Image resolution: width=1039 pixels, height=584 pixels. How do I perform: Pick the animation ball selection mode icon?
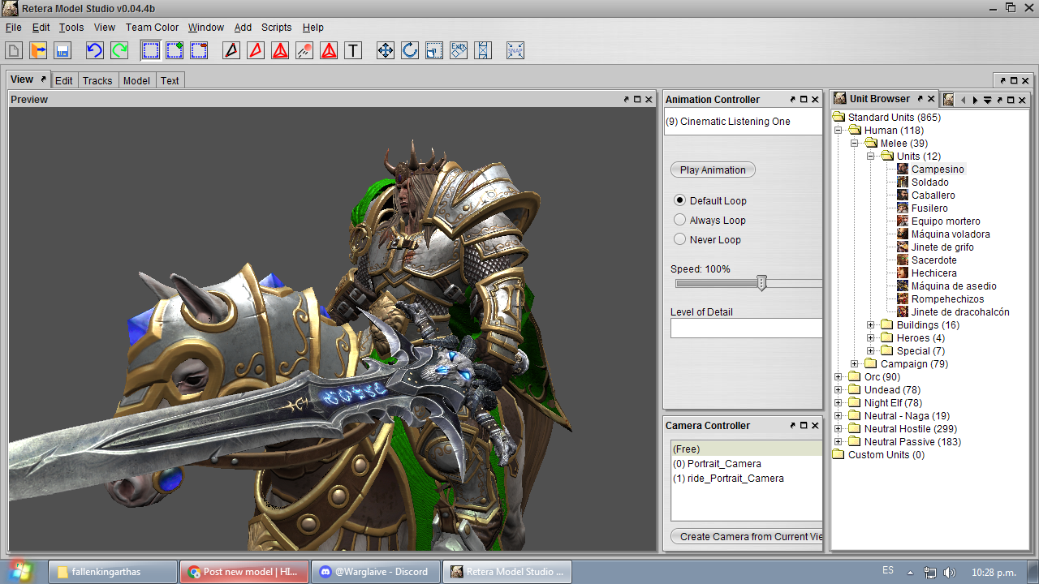pos(304,50)
